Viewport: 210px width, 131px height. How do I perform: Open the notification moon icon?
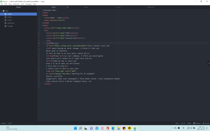click(x=207, y=128)
